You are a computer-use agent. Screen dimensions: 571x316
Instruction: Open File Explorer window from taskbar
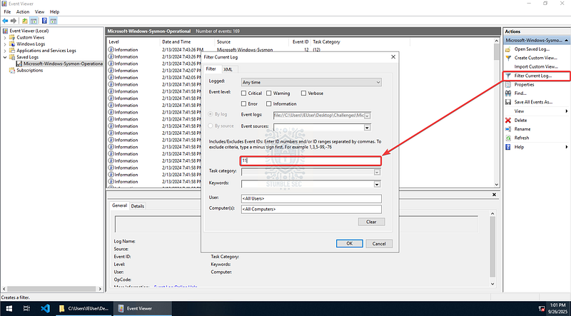click(84, 308)
